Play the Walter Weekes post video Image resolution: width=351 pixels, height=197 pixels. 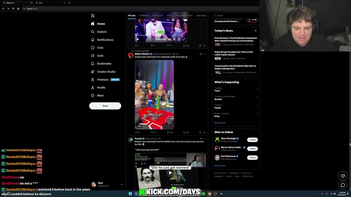coord(154,95)
